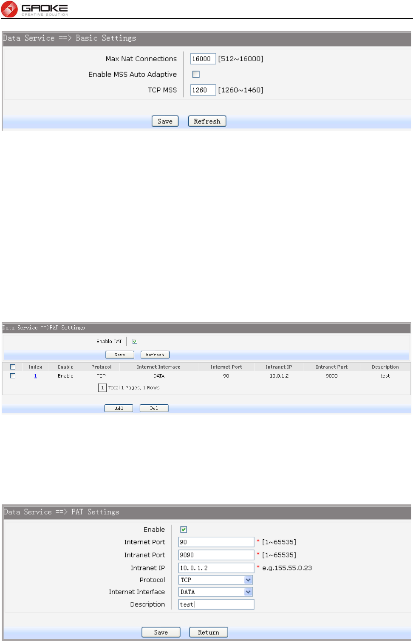Click the 9090 Intranet Port table cell
Screen dimensions: 413x641
[332, 376]
